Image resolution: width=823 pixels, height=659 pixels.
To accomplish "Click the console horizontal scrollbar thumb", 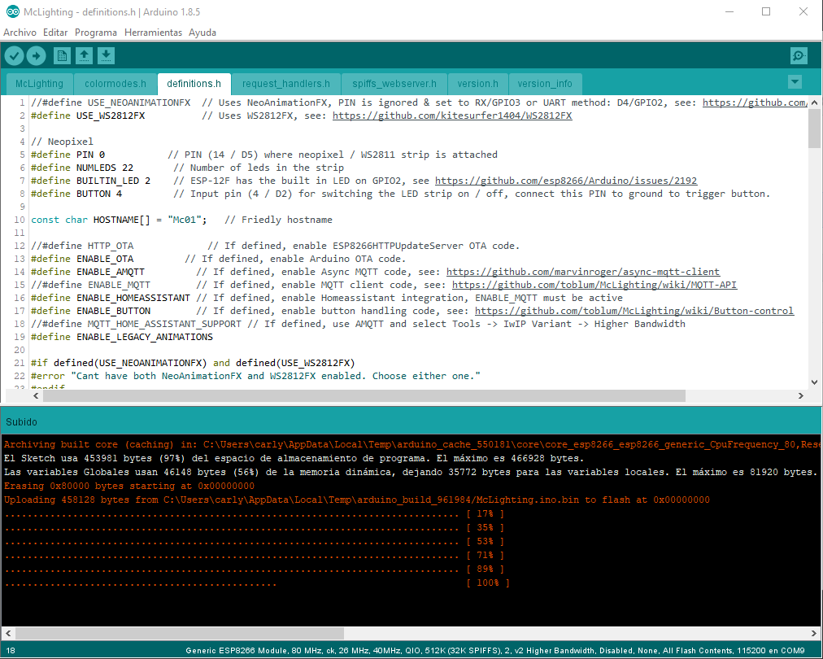I will click(180, 633).
